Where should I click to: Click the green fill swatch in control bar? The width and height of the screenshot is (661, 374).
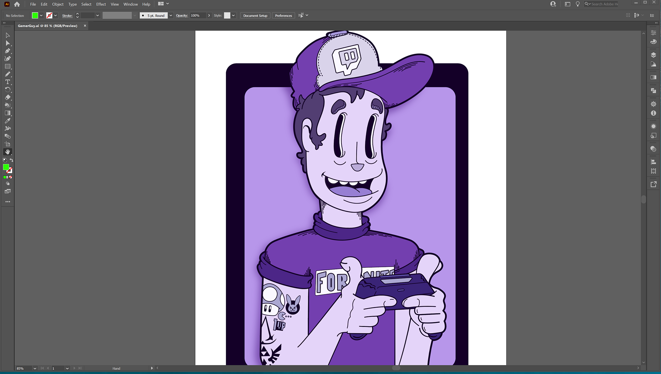click(x=35, y=15)
